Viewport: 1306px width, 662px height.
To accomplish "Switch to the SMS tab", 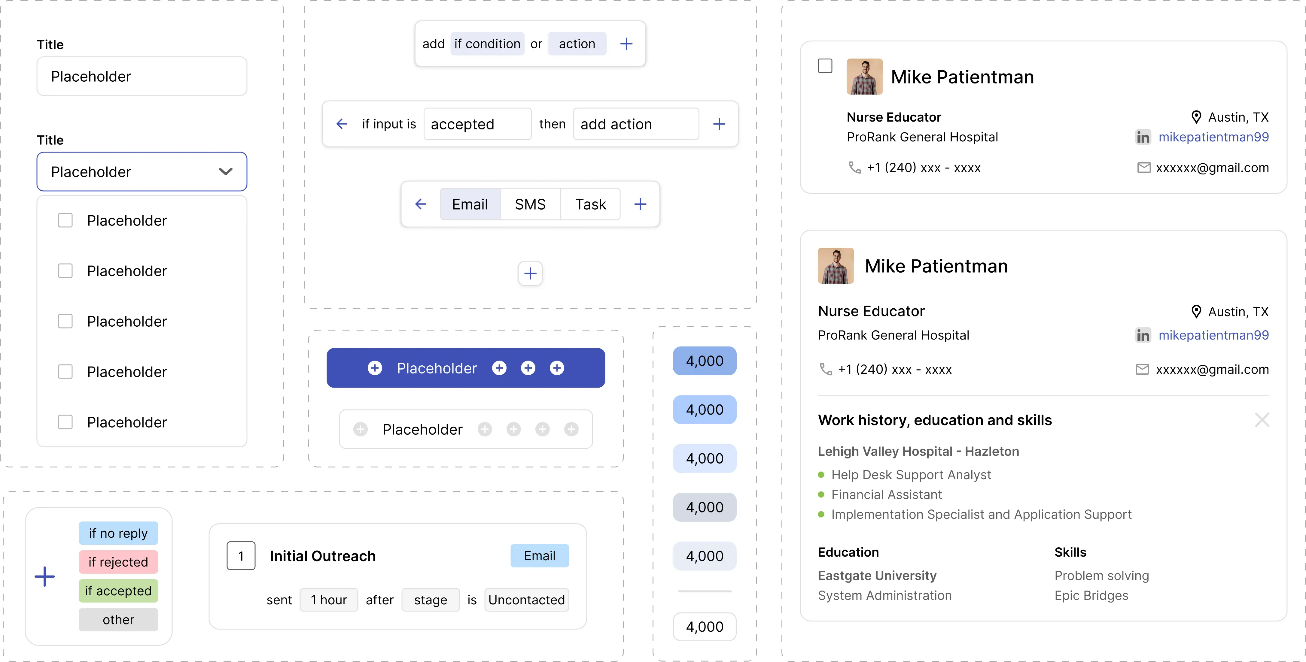I will tap(530, 204).
